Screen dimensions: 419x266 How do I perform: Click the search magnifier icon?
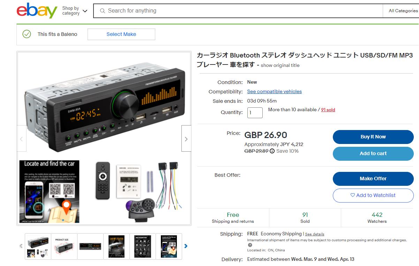coord(102,11)
